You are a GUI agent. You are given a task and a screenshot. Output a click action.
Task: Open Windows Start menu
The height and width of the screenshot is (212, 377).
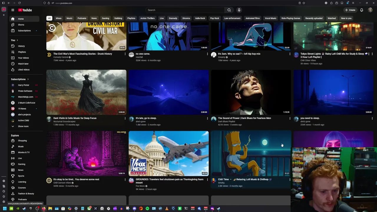point(5,208)
